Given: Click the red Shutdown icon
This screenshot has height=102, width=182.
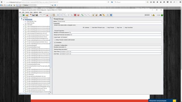Looking at the screenshot, I should point(78,15).
